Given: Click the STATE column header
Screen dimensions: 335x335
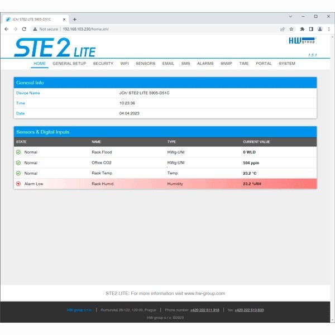Looking at the screenshot, I should point(21,142).
